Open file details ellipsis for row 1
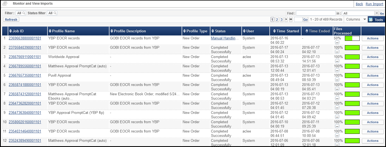Viewport: 386px width, 147px height. (337, 42)
